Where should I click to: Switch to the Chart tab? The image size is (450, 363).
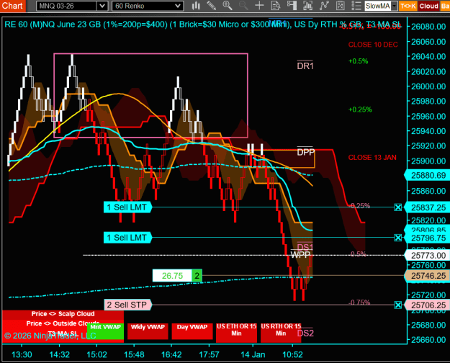coord(13,6)
